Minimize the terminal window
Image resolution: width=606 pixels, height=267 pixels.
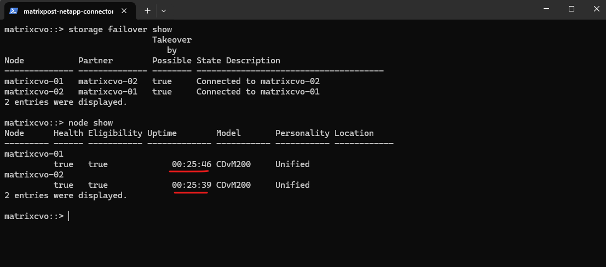tap(546, 9)
